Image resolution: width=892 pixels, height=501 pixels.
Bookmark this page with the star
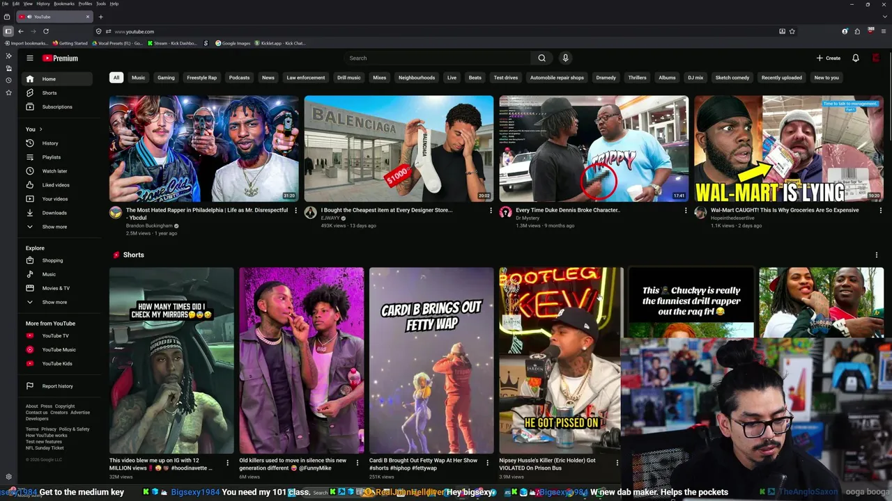point(792,31)
